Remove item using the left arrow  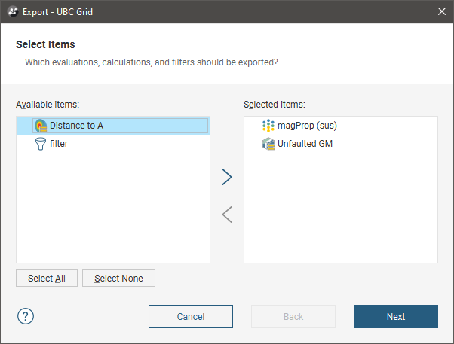pyautogui.click(x=227, y=215)
